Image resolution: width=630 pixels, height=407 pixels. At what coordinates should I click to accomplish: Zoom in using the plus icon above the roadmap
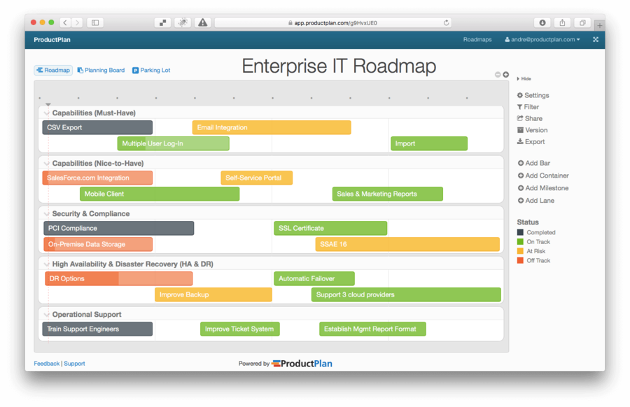[505, 73]
